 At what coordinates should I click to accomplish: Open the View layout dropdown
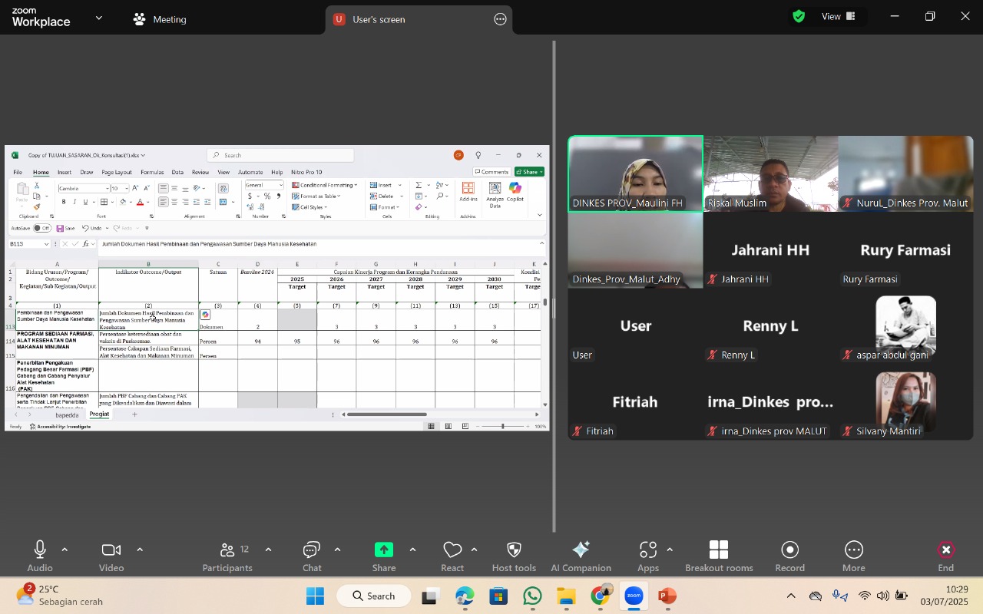(x=839, y=16)
